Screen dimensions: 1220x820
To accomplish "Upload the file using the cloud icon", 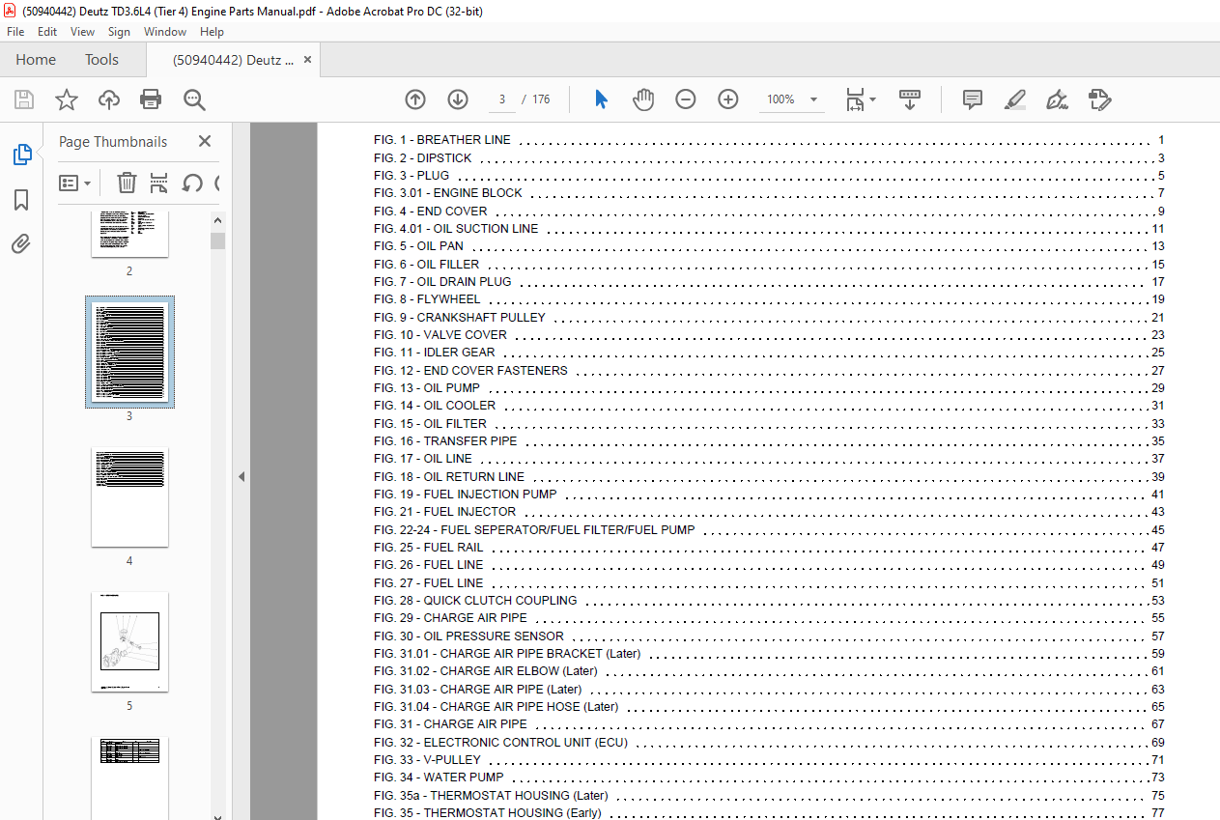I will pos(109,99).
